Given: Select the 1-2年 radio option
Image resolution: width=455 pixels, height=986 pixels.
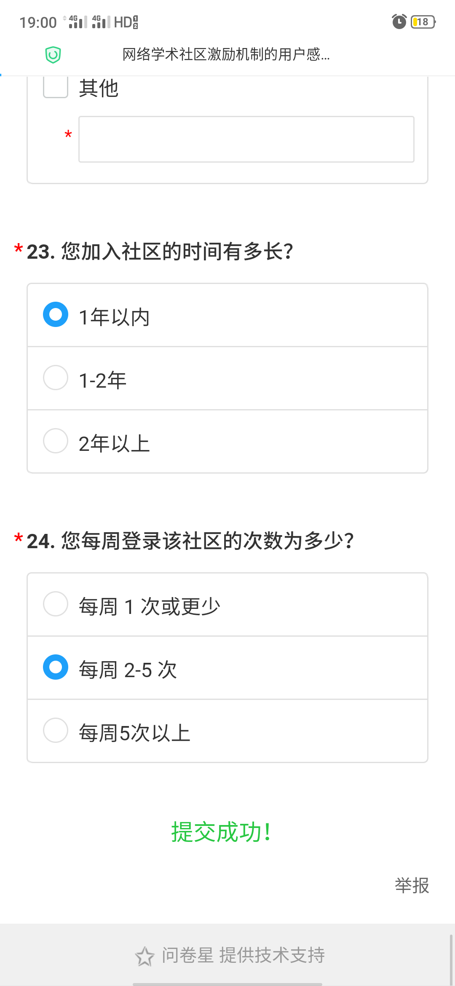Looking at the screenshot, I should [x=56, y=378].
